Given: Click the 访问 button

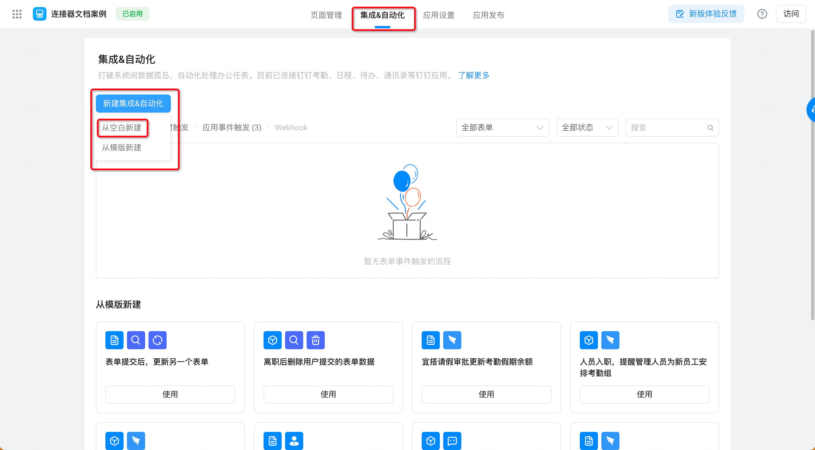Looking at the screenshot, I should click(791, 14).
